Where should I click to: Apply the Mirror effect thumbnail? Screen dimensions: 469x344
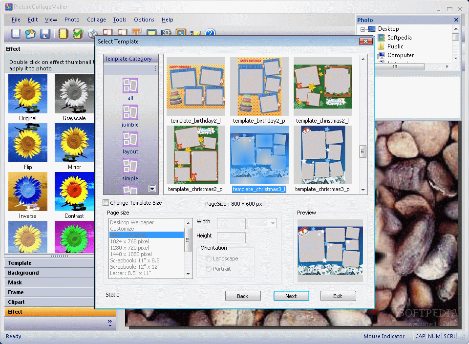click(x=74, y=143)
